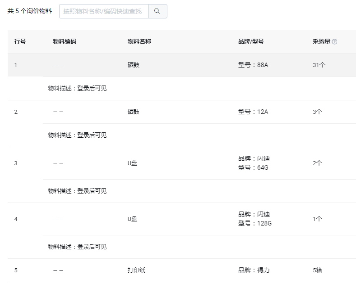The height and width of the screenshot is (284, 356).
Task: Click the 品牌/型号 column header
Action: (x=251, y=41)
